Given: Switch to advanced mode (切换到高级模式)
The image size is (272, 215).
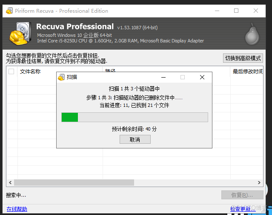Looking at the screenshot, I should [243, 58].
